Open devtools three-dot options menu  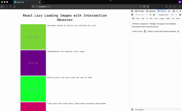coord(177,11)
